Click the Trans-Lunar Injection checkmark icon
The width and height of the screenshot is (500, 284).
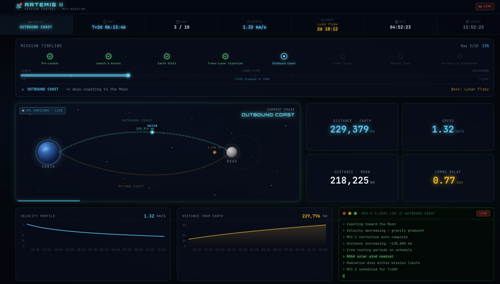225,57
